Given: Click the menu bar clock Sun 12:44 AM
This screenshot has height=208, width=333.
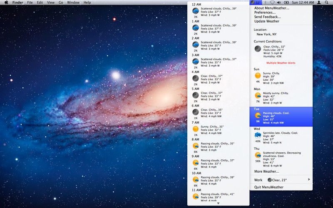Looking at the screenshot, I should 303,2.
